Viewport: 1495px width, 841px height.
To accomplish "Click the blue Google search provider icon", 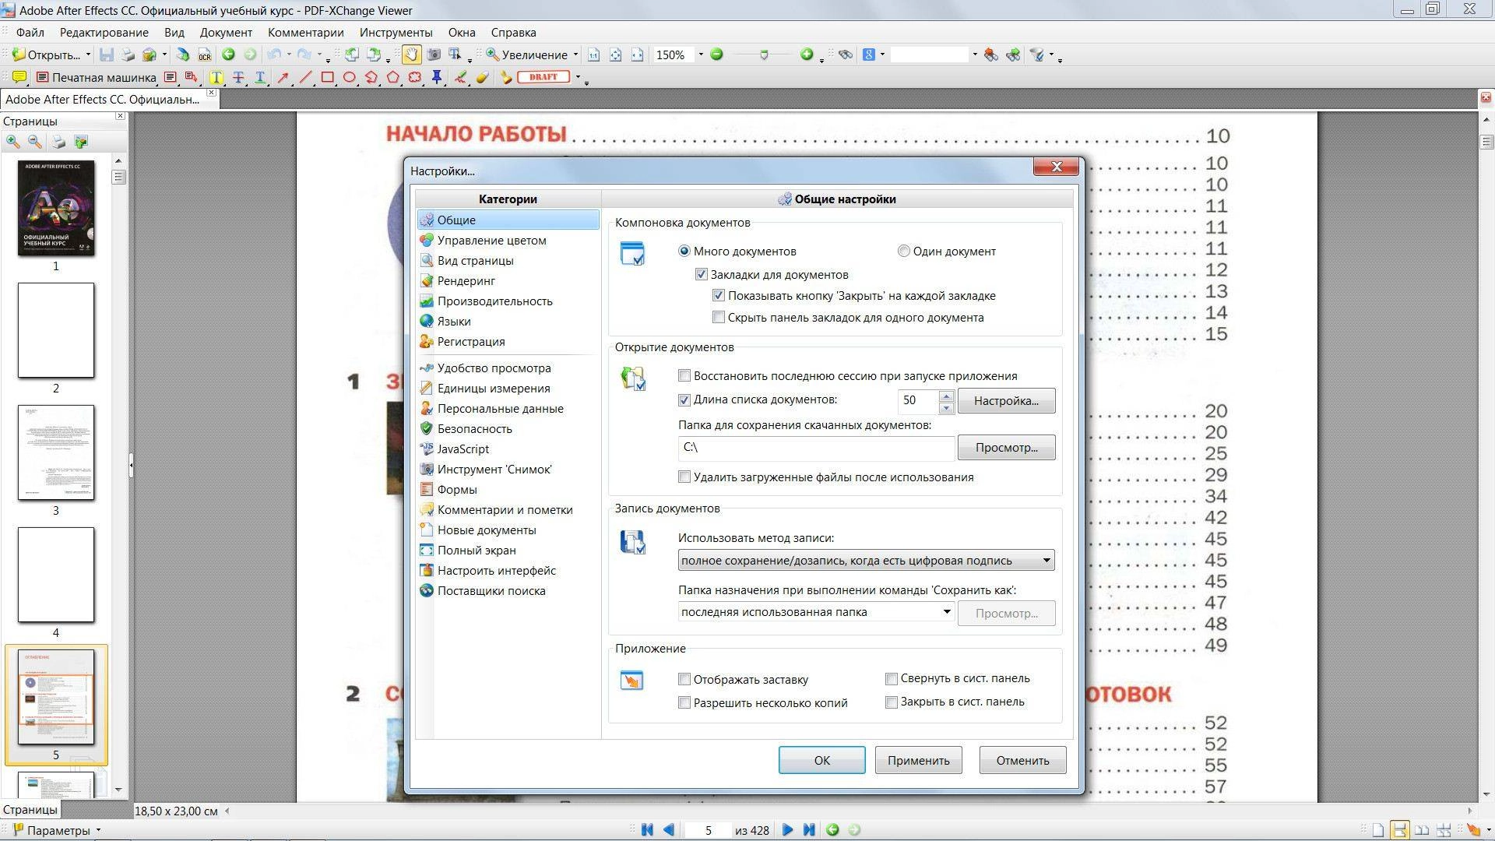I will pyautogui.click(x=869, y=55).
